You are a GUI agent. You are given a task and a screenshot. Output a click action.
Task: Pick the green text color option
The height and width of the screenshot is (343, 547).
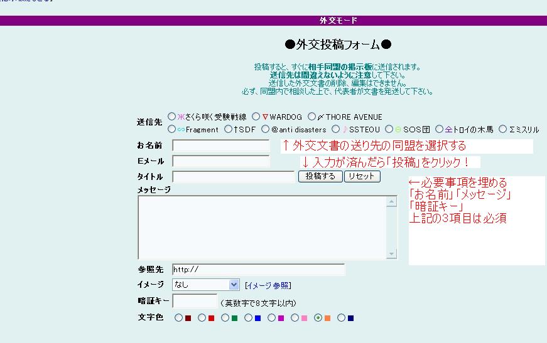tap(225, 318)
